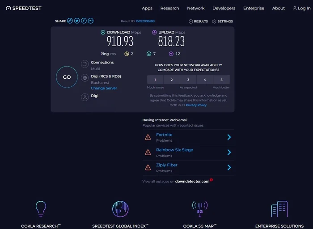Rate network availability as 1

pos(155,80)
